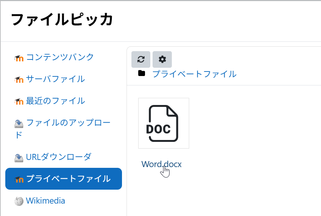Click the Moodle icon beside コンテンツバンク
The height and width of the screenshot is (216, 321).
[x=19, y=58]
